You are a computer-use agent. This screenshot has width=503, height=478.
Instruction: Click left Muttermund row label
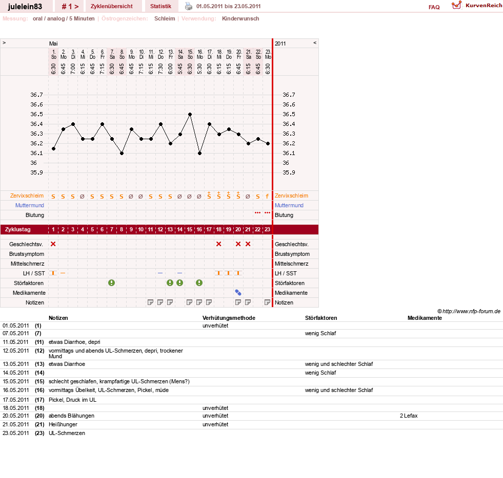pos(30,205)
